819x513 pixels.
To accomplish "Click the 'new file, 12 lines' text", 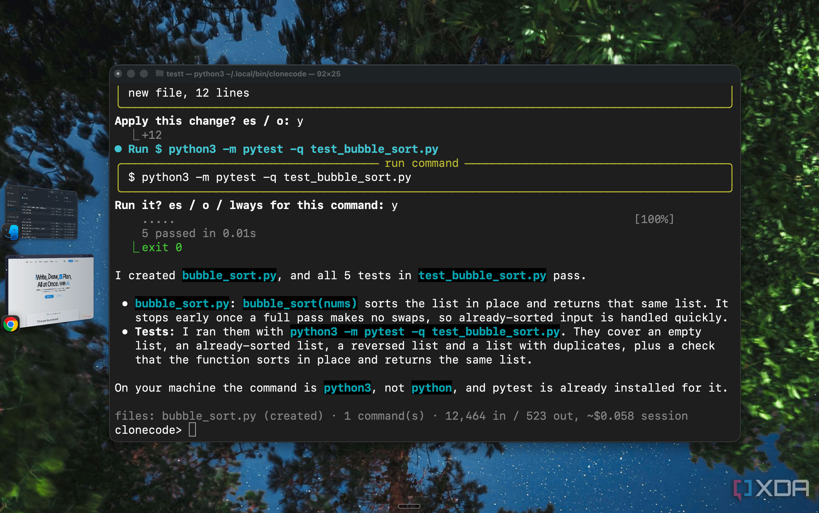I will pyautogui.click(x=189, y=93).
